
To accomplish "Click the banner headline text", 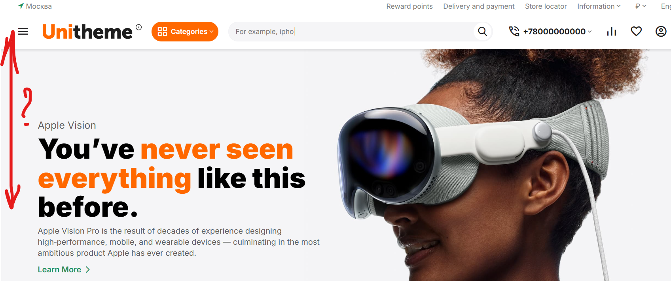I will pos(172,178).
